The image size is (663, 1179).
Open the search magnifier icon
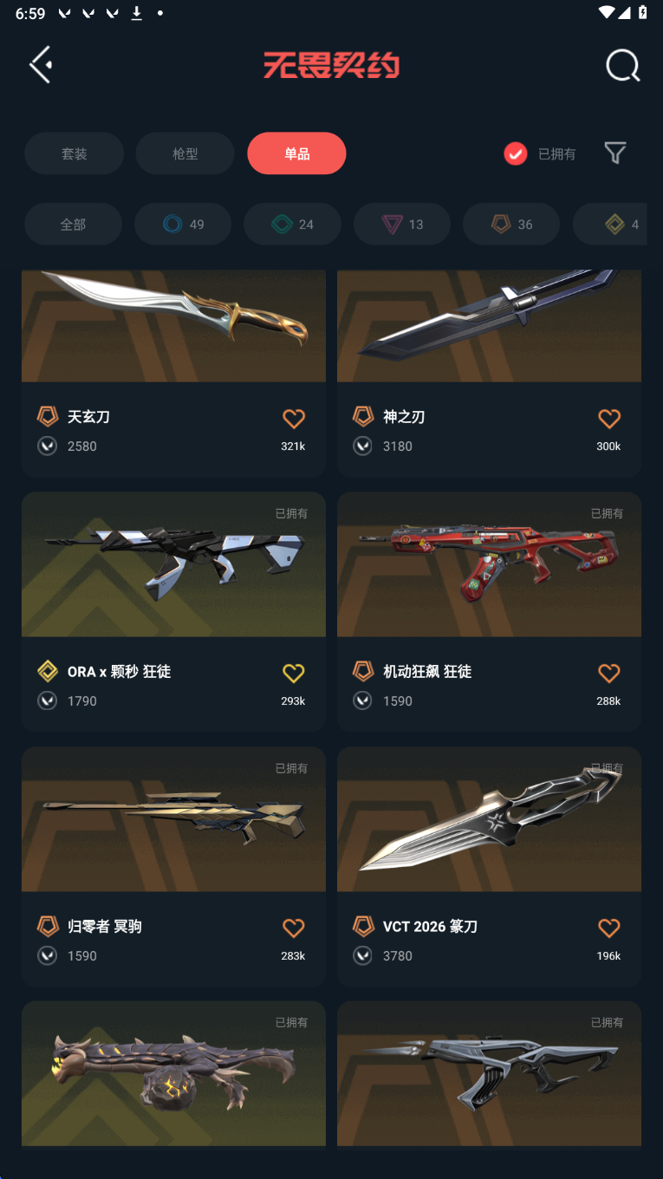click(622, 65)
